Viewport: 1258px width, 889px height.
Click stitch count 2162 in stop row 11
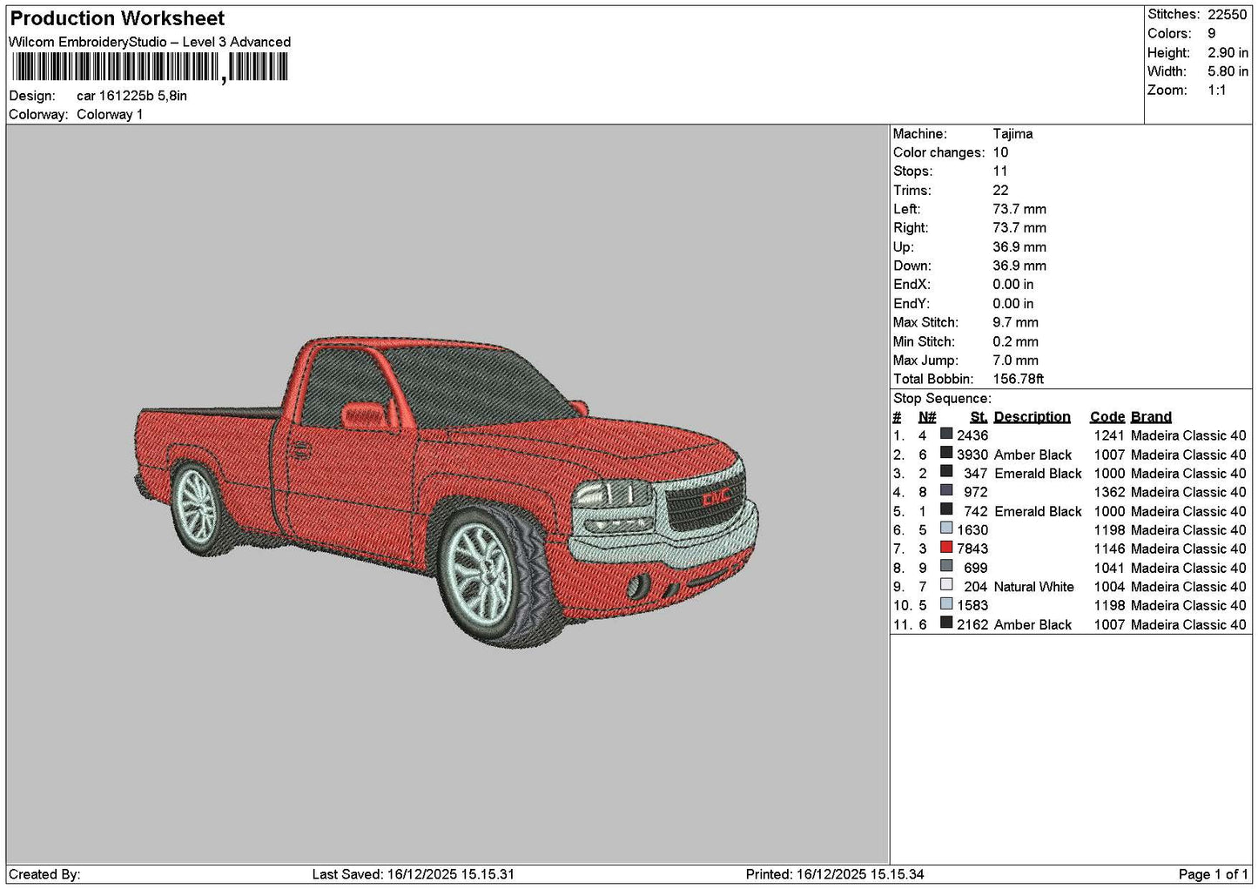[x=972, y=624]
